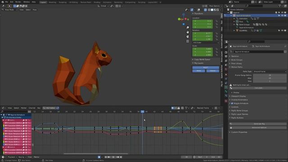Collapse the 02-IDLE BLOCKING action group
This screenshot has width=288, height=162.
pos(2,117)
